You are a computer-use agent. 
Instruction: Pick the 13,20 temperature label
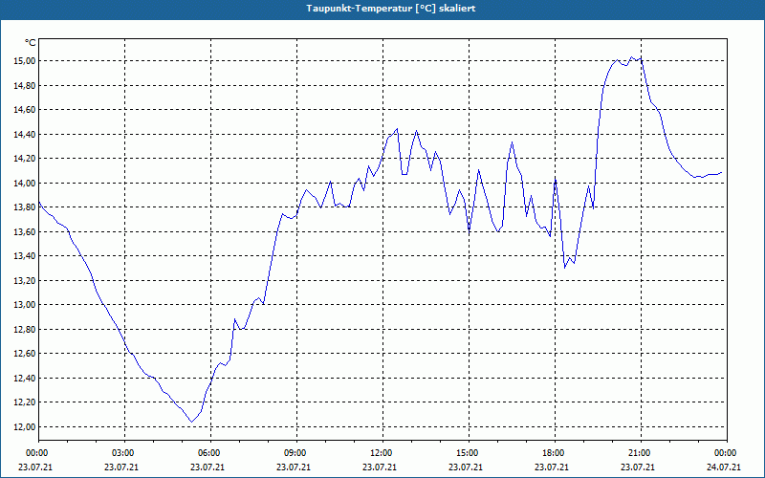point(26,280)
